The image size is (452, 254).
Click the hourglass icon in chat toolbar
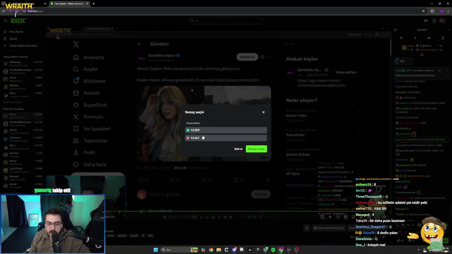pyautogui.click(x=443, y=38)
